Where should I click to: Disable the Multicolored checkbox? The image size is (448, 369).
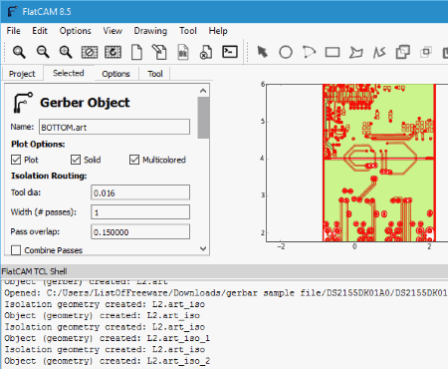[134, 160]
